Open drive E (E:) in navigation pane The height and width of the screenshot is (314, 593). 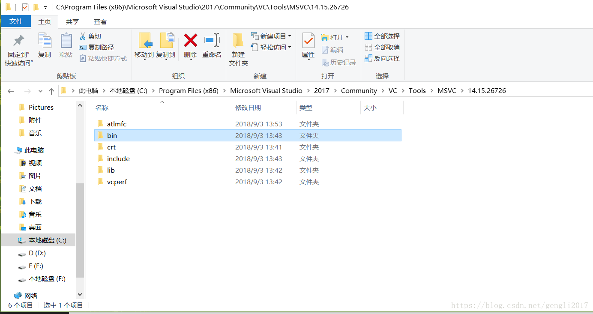[36, 266]
